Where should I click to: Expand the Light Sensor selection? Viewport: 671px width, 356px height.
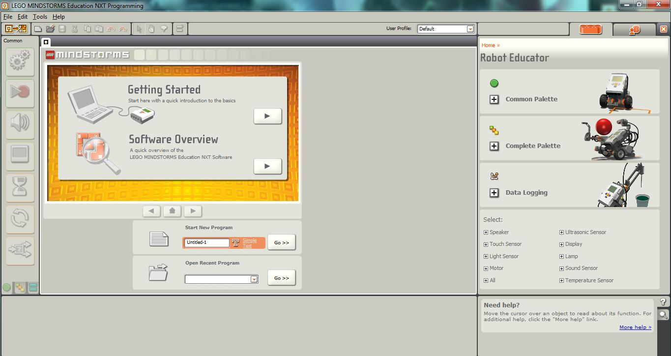coord(486,256)
